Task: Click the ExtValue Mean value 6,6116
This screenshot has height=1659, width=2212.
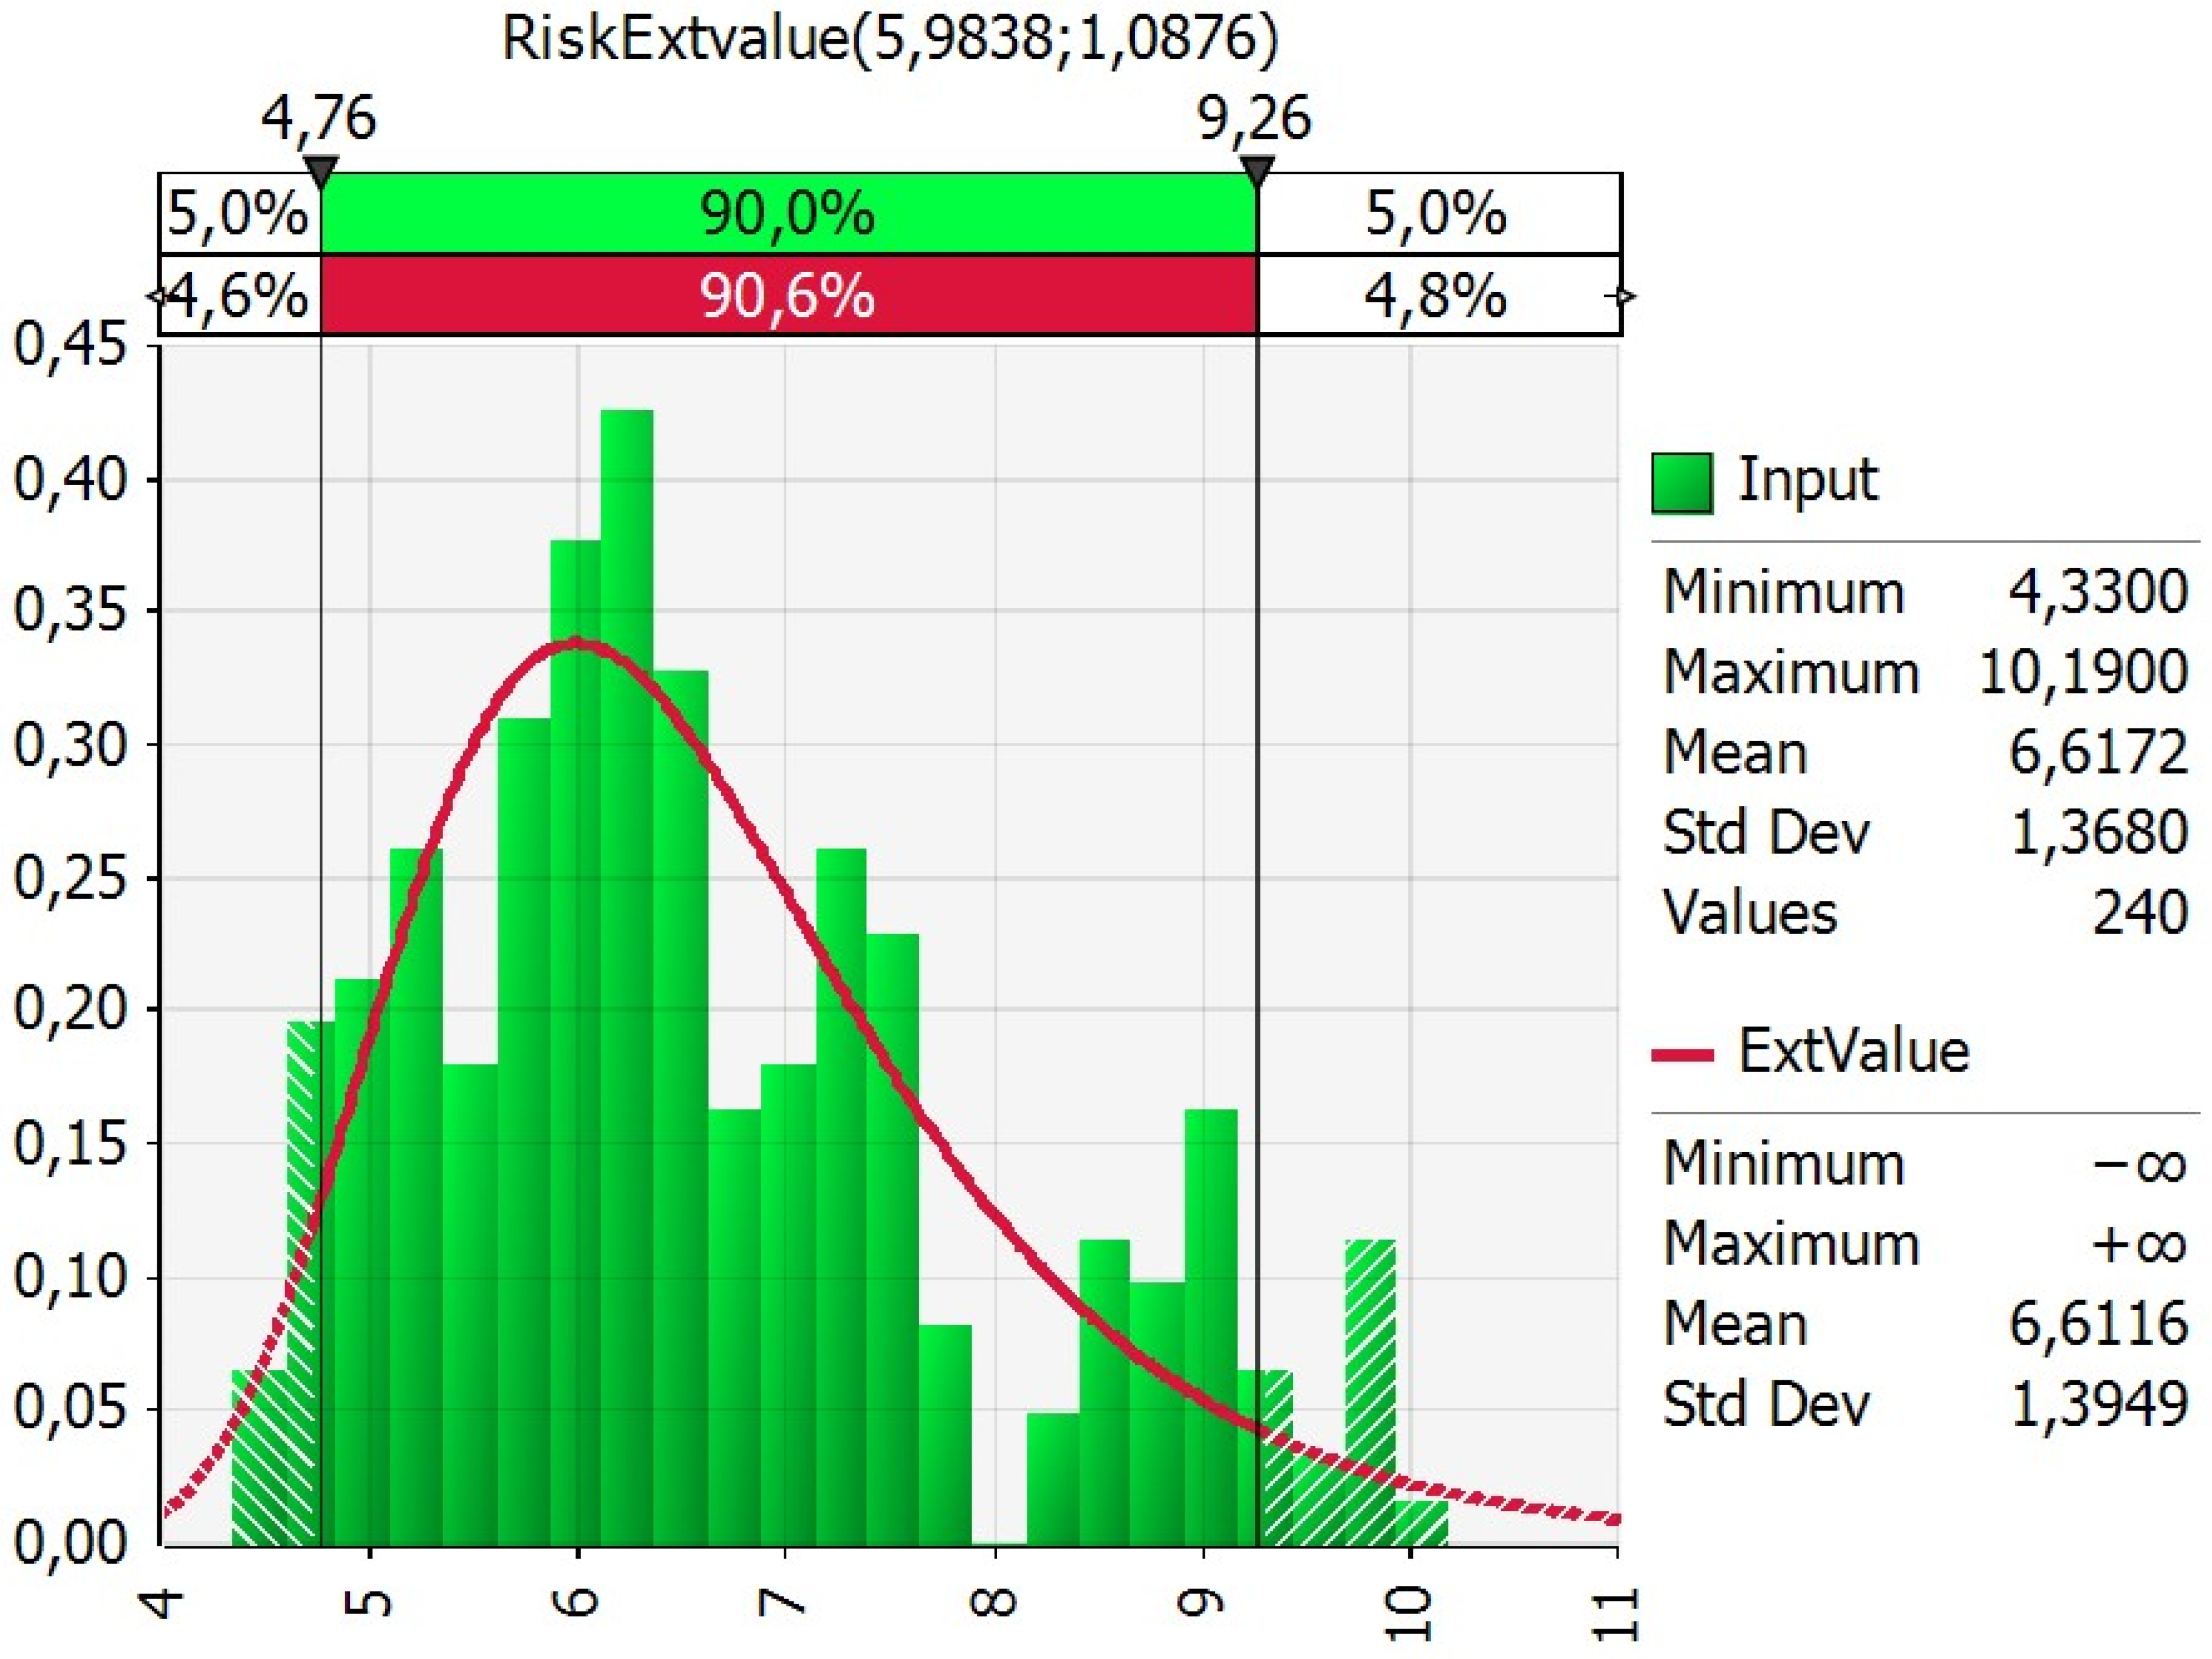Action: 2098,1325
